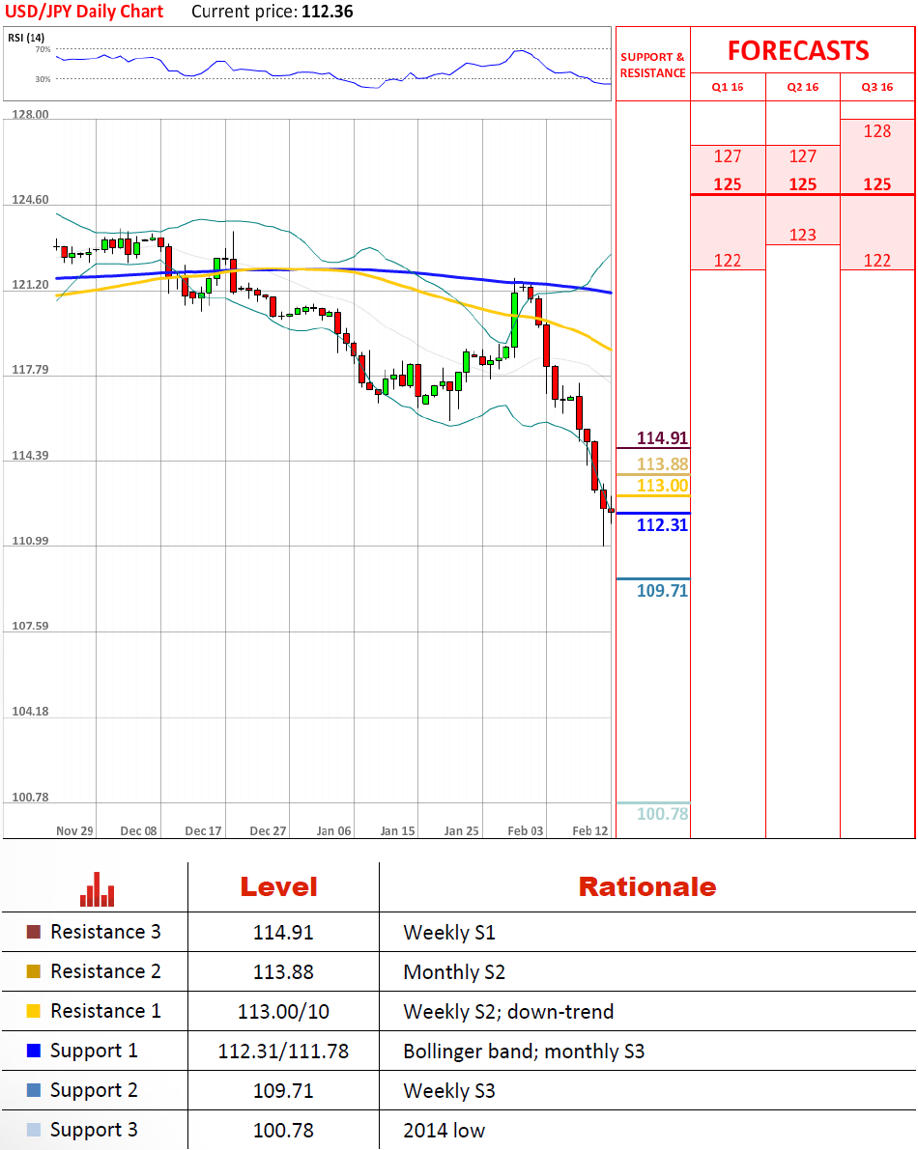Viewport: 918px width, 1150px height.
Task: Click the FORECASTS heading
Action: click(x=798, y=50)
